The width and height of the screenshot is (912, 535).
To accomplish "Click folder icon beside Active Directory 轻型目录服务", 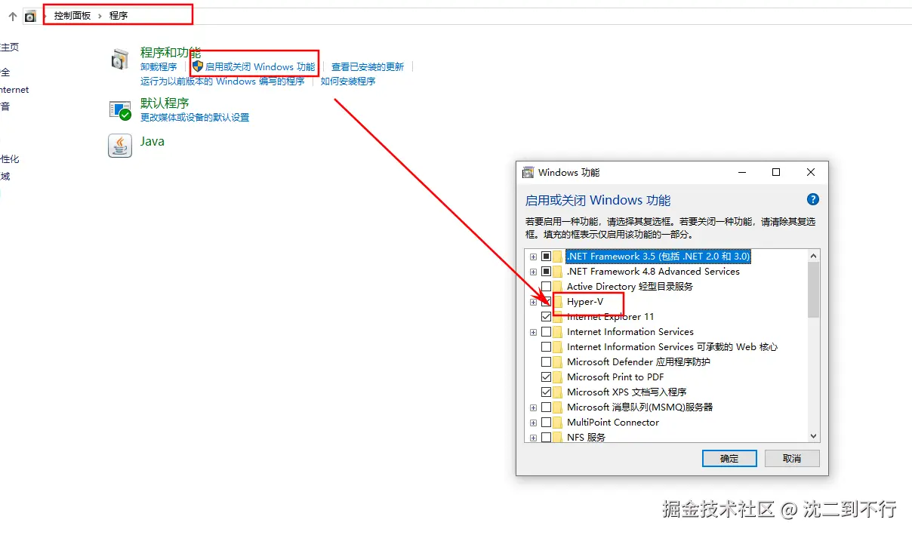I will [x=558, y=286].
